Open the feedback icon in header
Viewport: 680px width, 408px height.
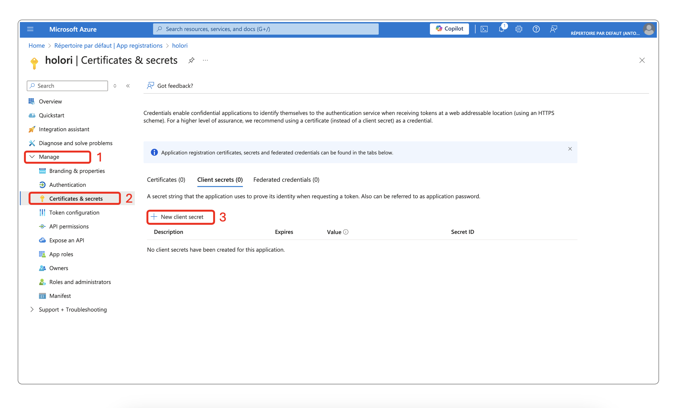(554, 29)
